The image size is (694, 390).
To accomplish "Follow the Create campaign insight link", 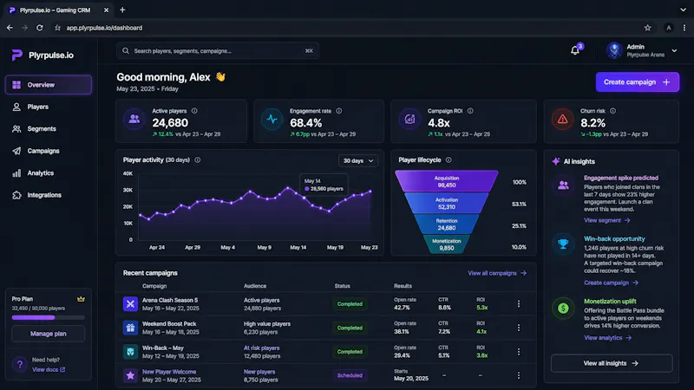I will pos(611,283).
